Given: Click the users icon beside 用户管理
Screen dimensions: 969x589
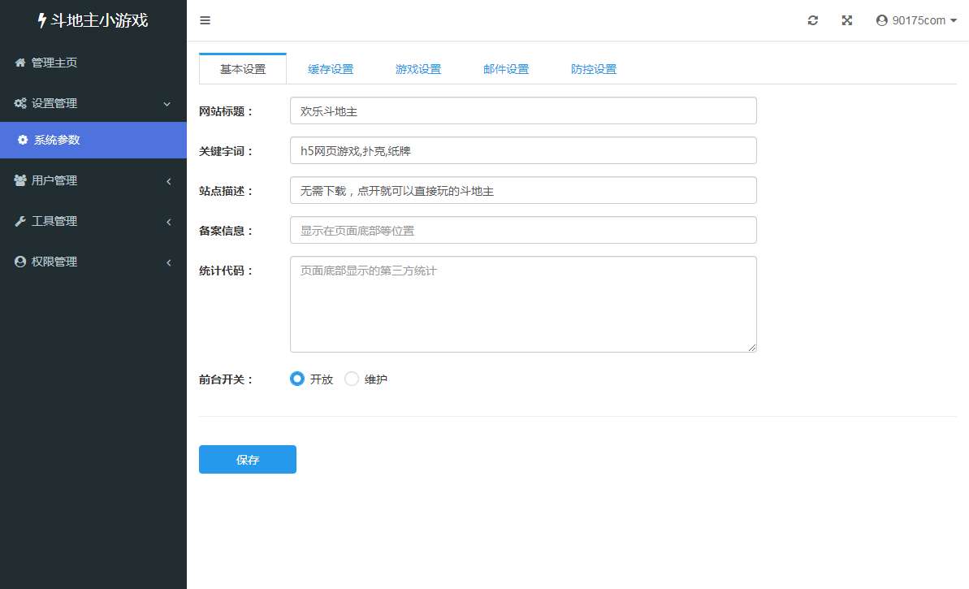Looking at the screenshot, I should coord(20,180).
